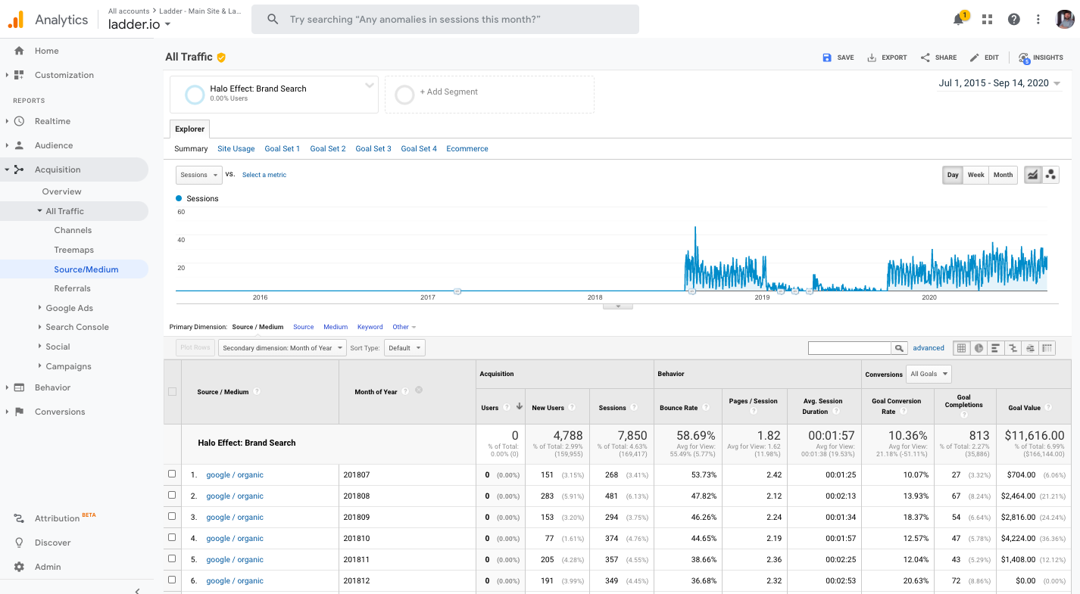
Task: Select the pivot table view icon
Action: click(x=1047, y=348)
